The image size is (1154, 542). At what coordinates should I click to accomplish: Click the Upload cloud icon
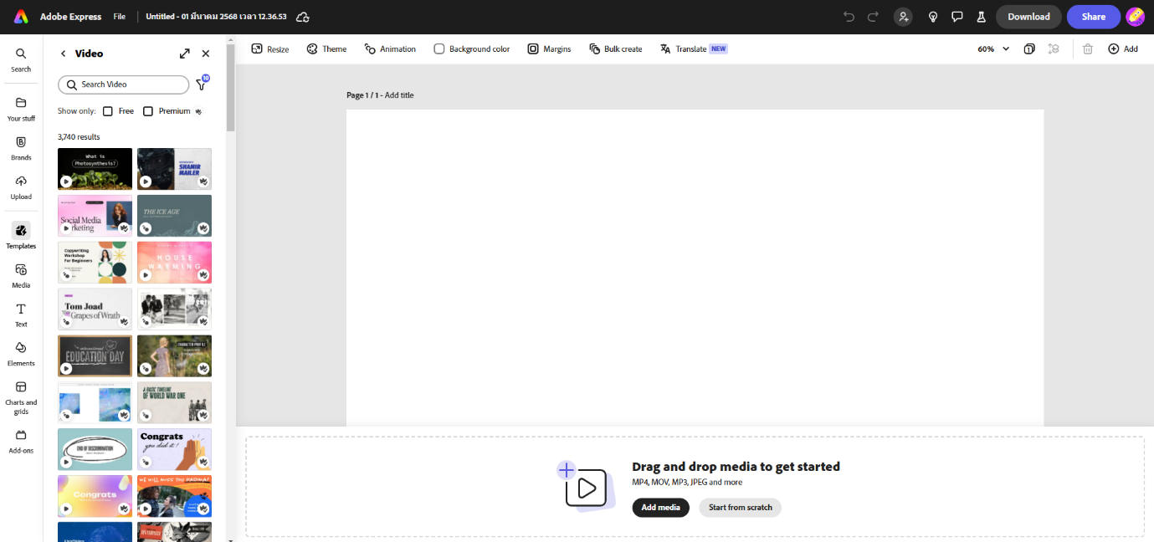(21, 182)
